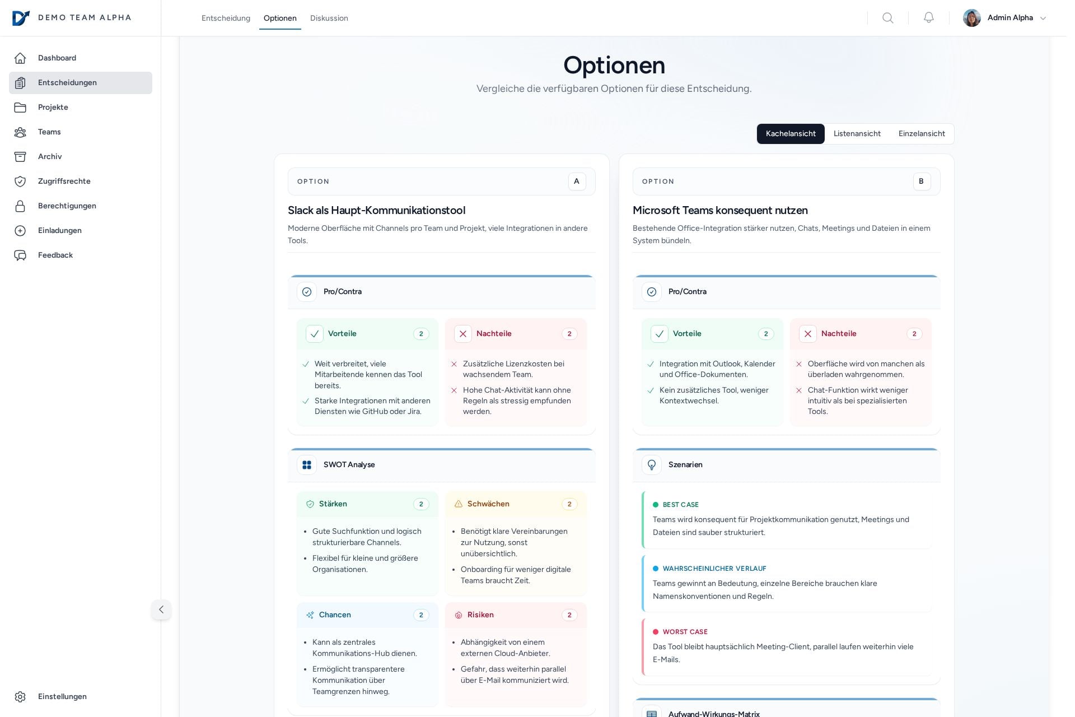Click the Option B letter badge
The width and height of the screenshot is (1075, 717).
921,181
